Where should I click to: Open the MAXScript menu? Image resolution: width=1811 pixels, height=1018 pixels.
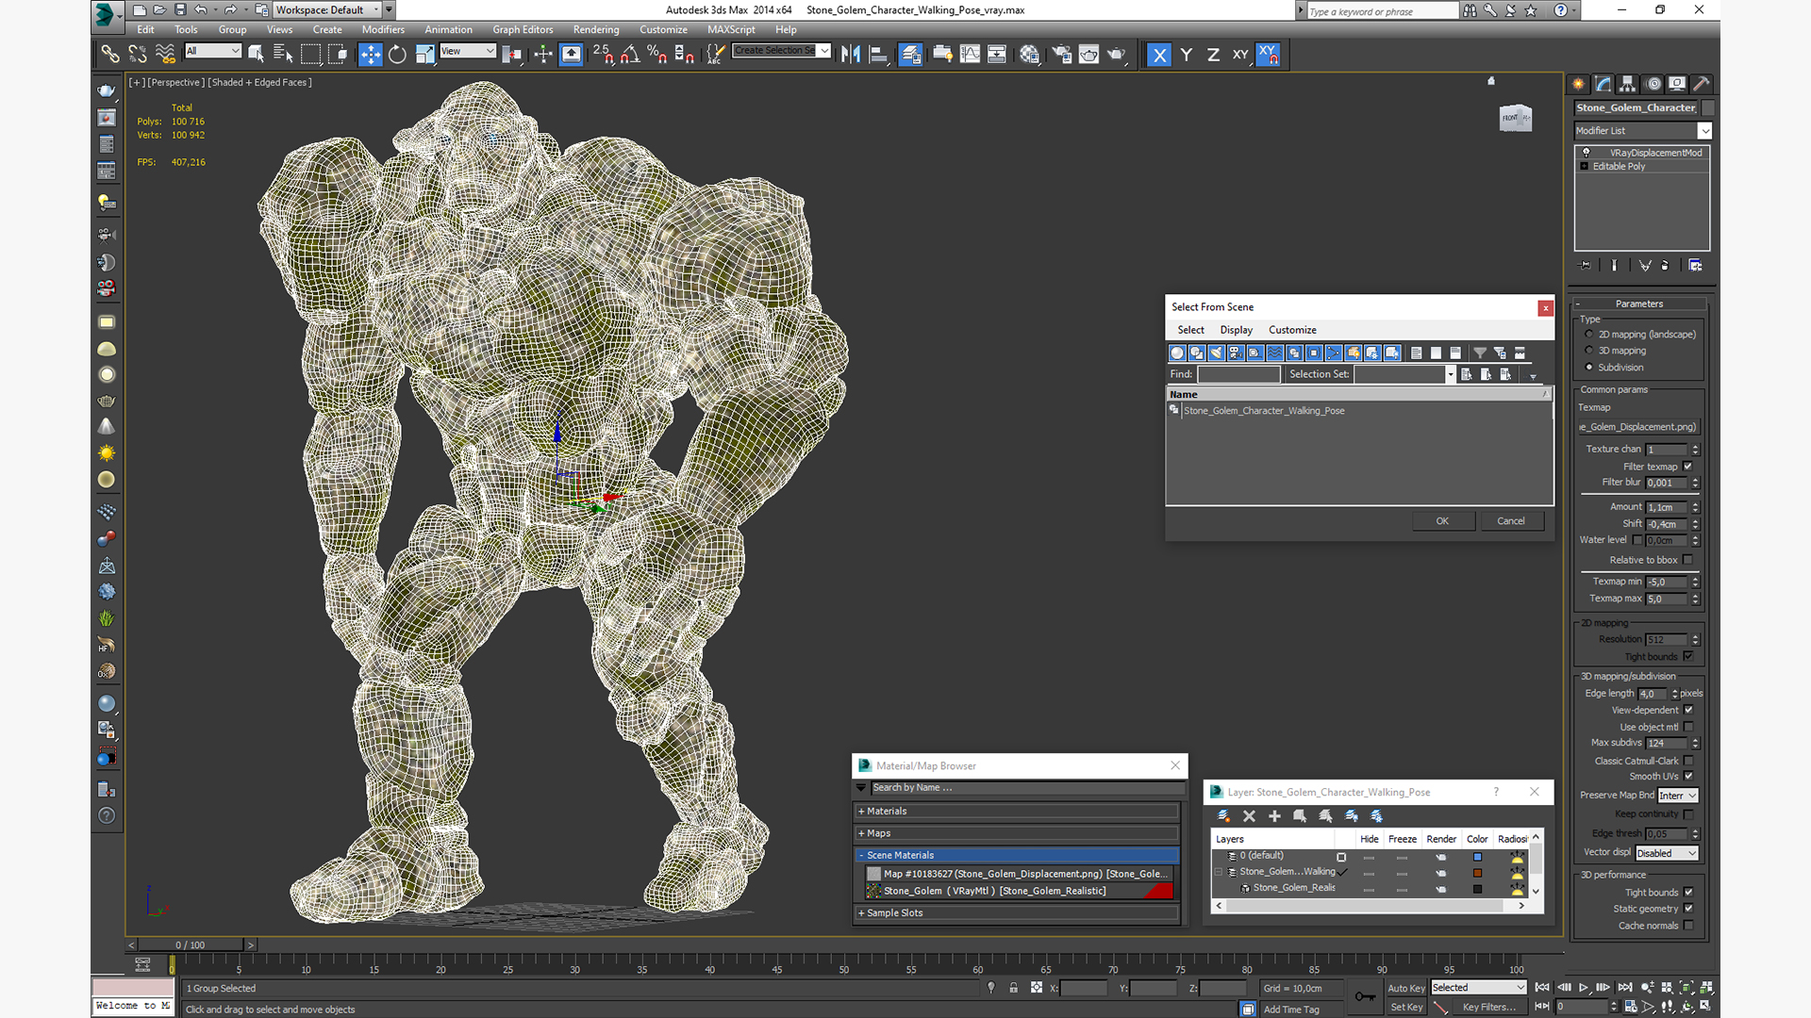(731, 30)
